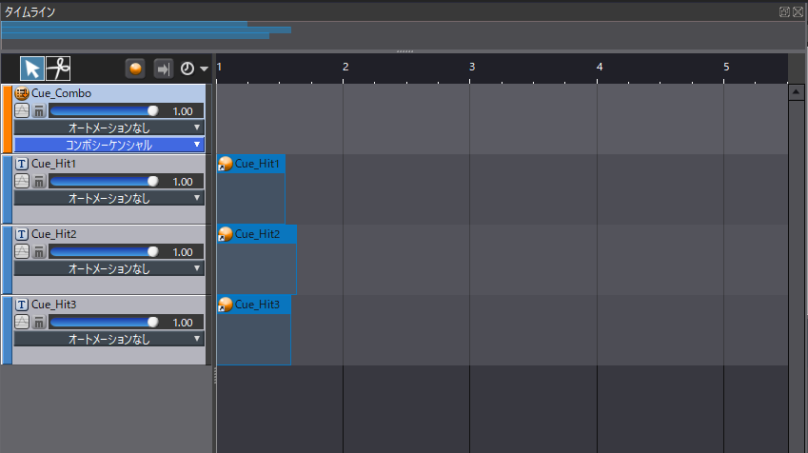Image resolution: width=808 pixels, height=453 pixels.
Task: Select the Cue_Hit2 track name
Action: click(x=53, y=234)
